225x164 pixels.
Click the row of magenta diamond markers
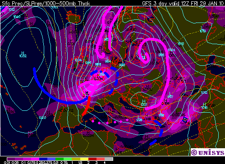click(110, 121)
